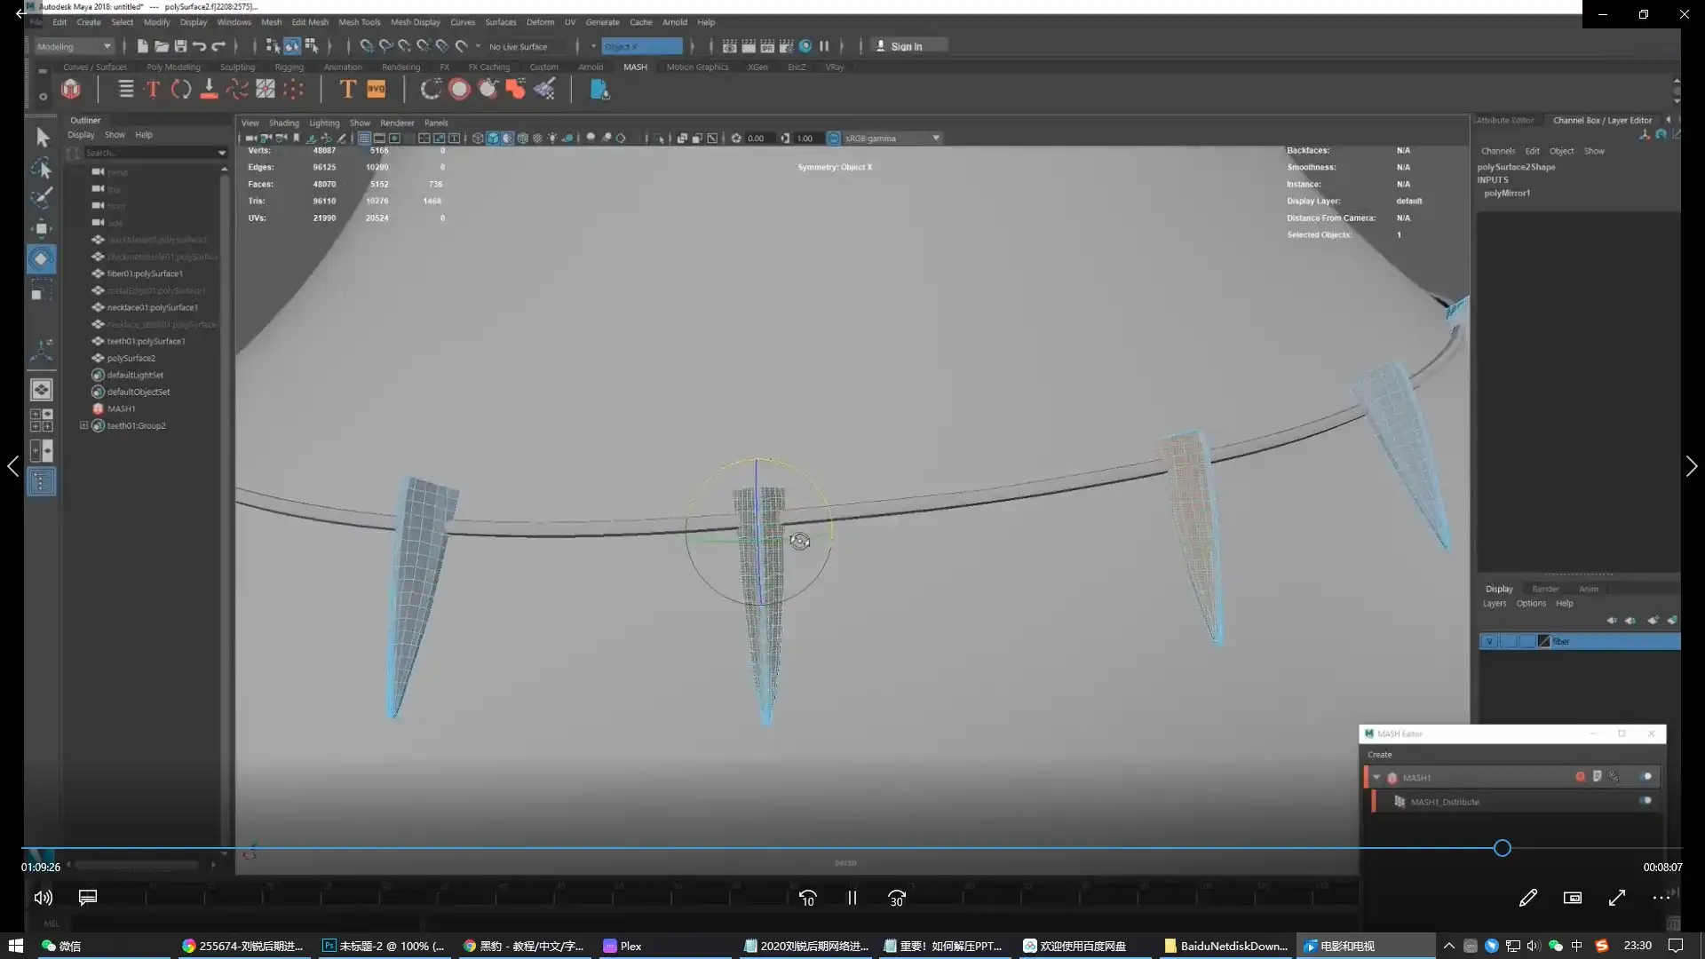Collapse the MASH1 network disclosure triangle
The height and width of the screenshot is (959, 1705).
coord(1377,777)
